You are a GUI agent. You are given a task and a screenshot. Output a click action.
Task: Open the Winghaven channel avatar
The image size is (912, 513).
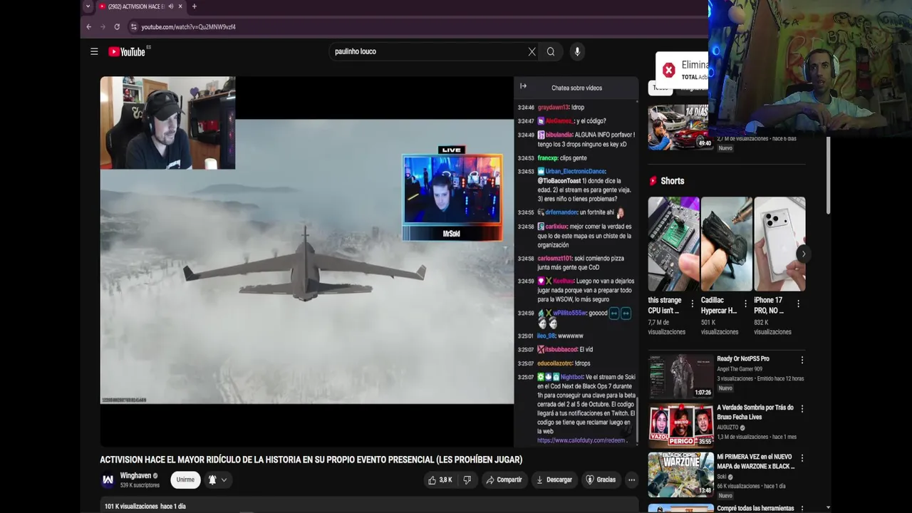108,480
